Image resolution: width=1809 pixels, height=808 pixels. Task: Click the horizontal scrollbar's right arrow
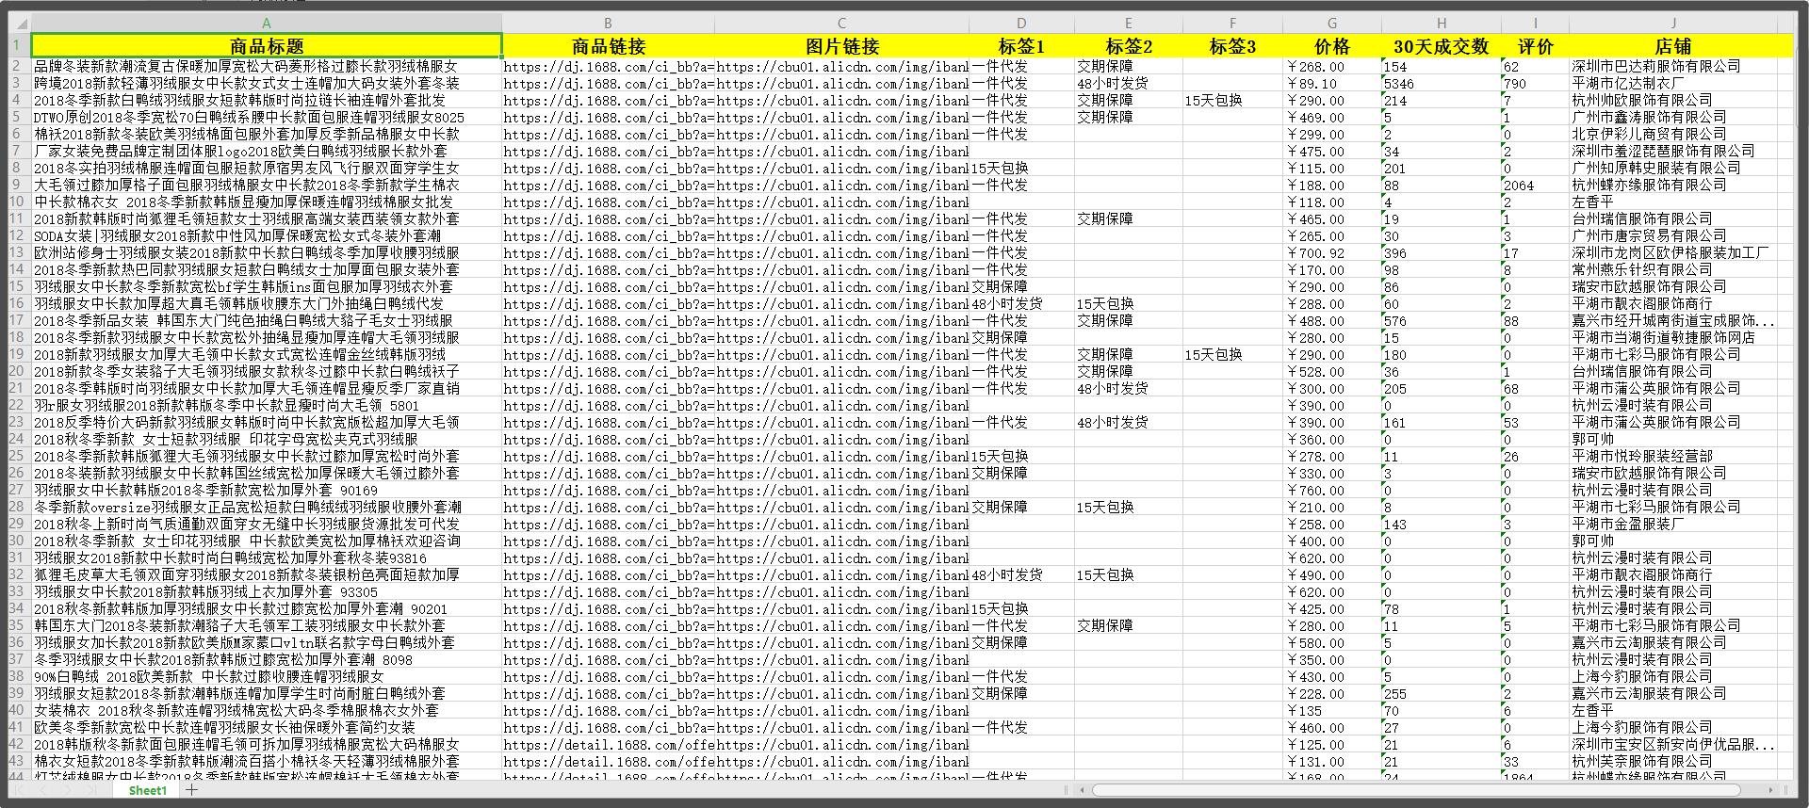coord(1771,790)
